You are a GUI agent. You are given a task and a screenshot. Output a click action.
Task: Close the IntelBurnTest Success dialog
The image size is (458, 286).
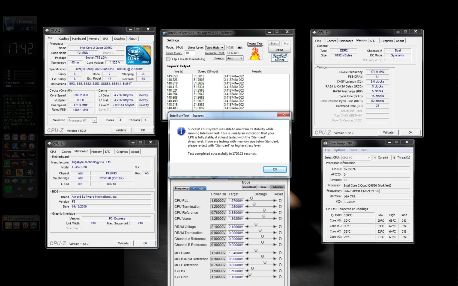(x=283, y=115)
